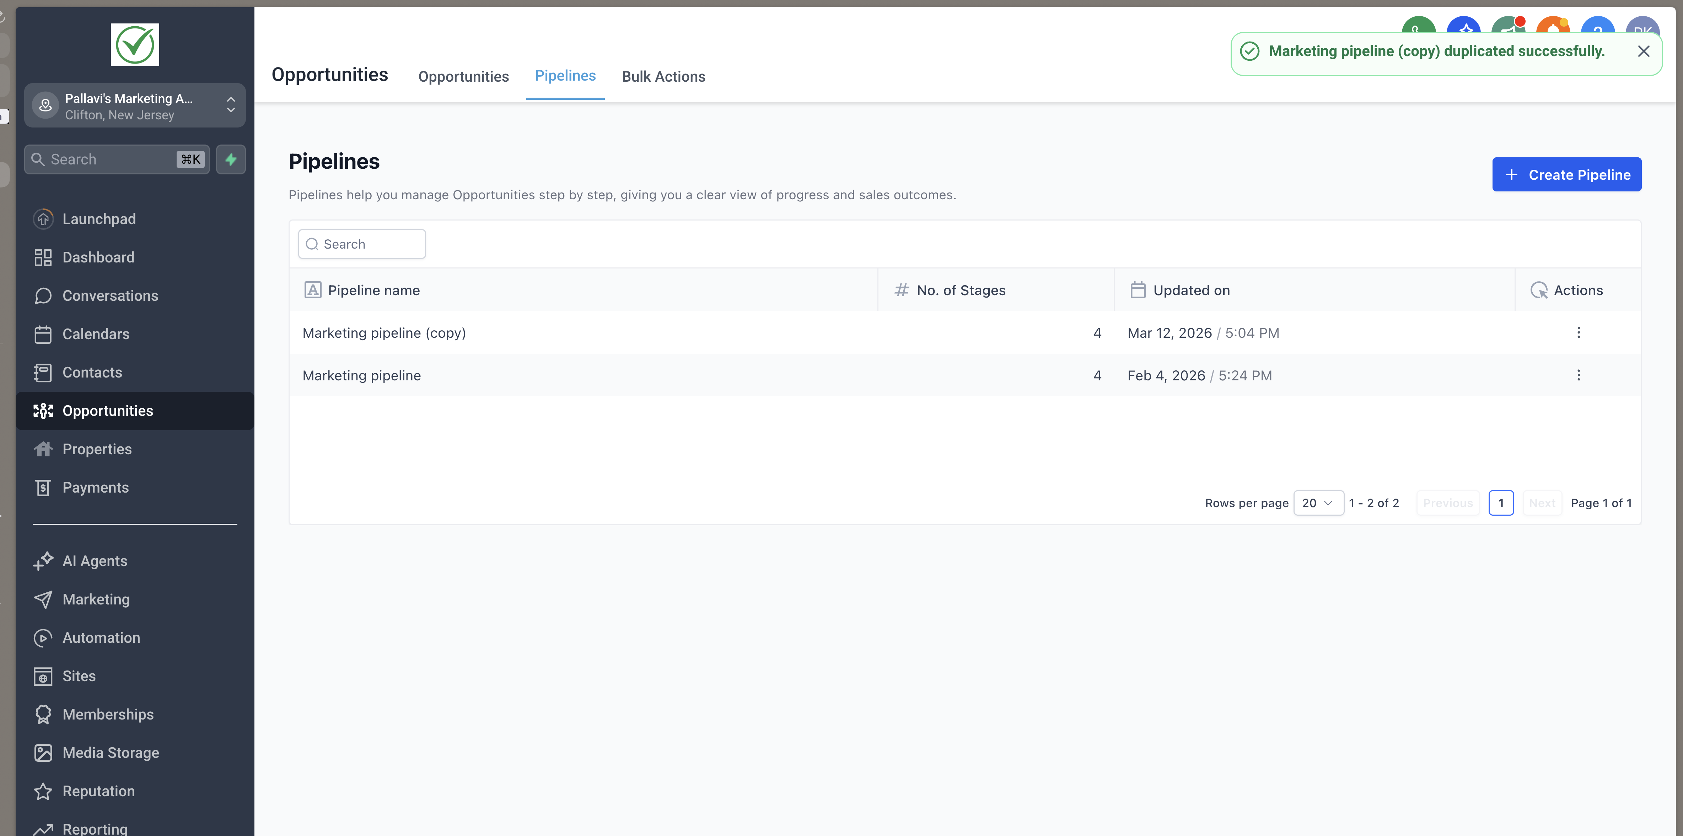
Task: Open AI Agents section
Action: click(95, 561)
